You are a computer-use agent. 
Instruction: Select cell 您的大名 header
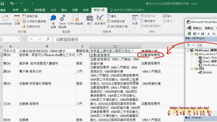coord(11,51)
